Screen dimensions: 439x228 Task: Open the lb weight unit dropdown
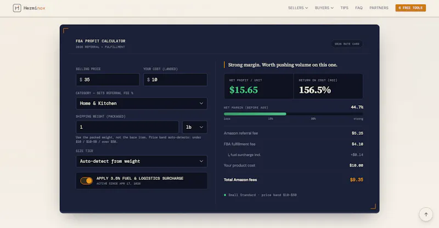(195, 127)
